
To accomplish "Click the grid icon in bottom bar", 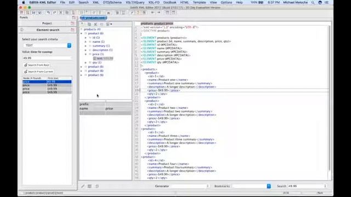I will pos(89,186).
